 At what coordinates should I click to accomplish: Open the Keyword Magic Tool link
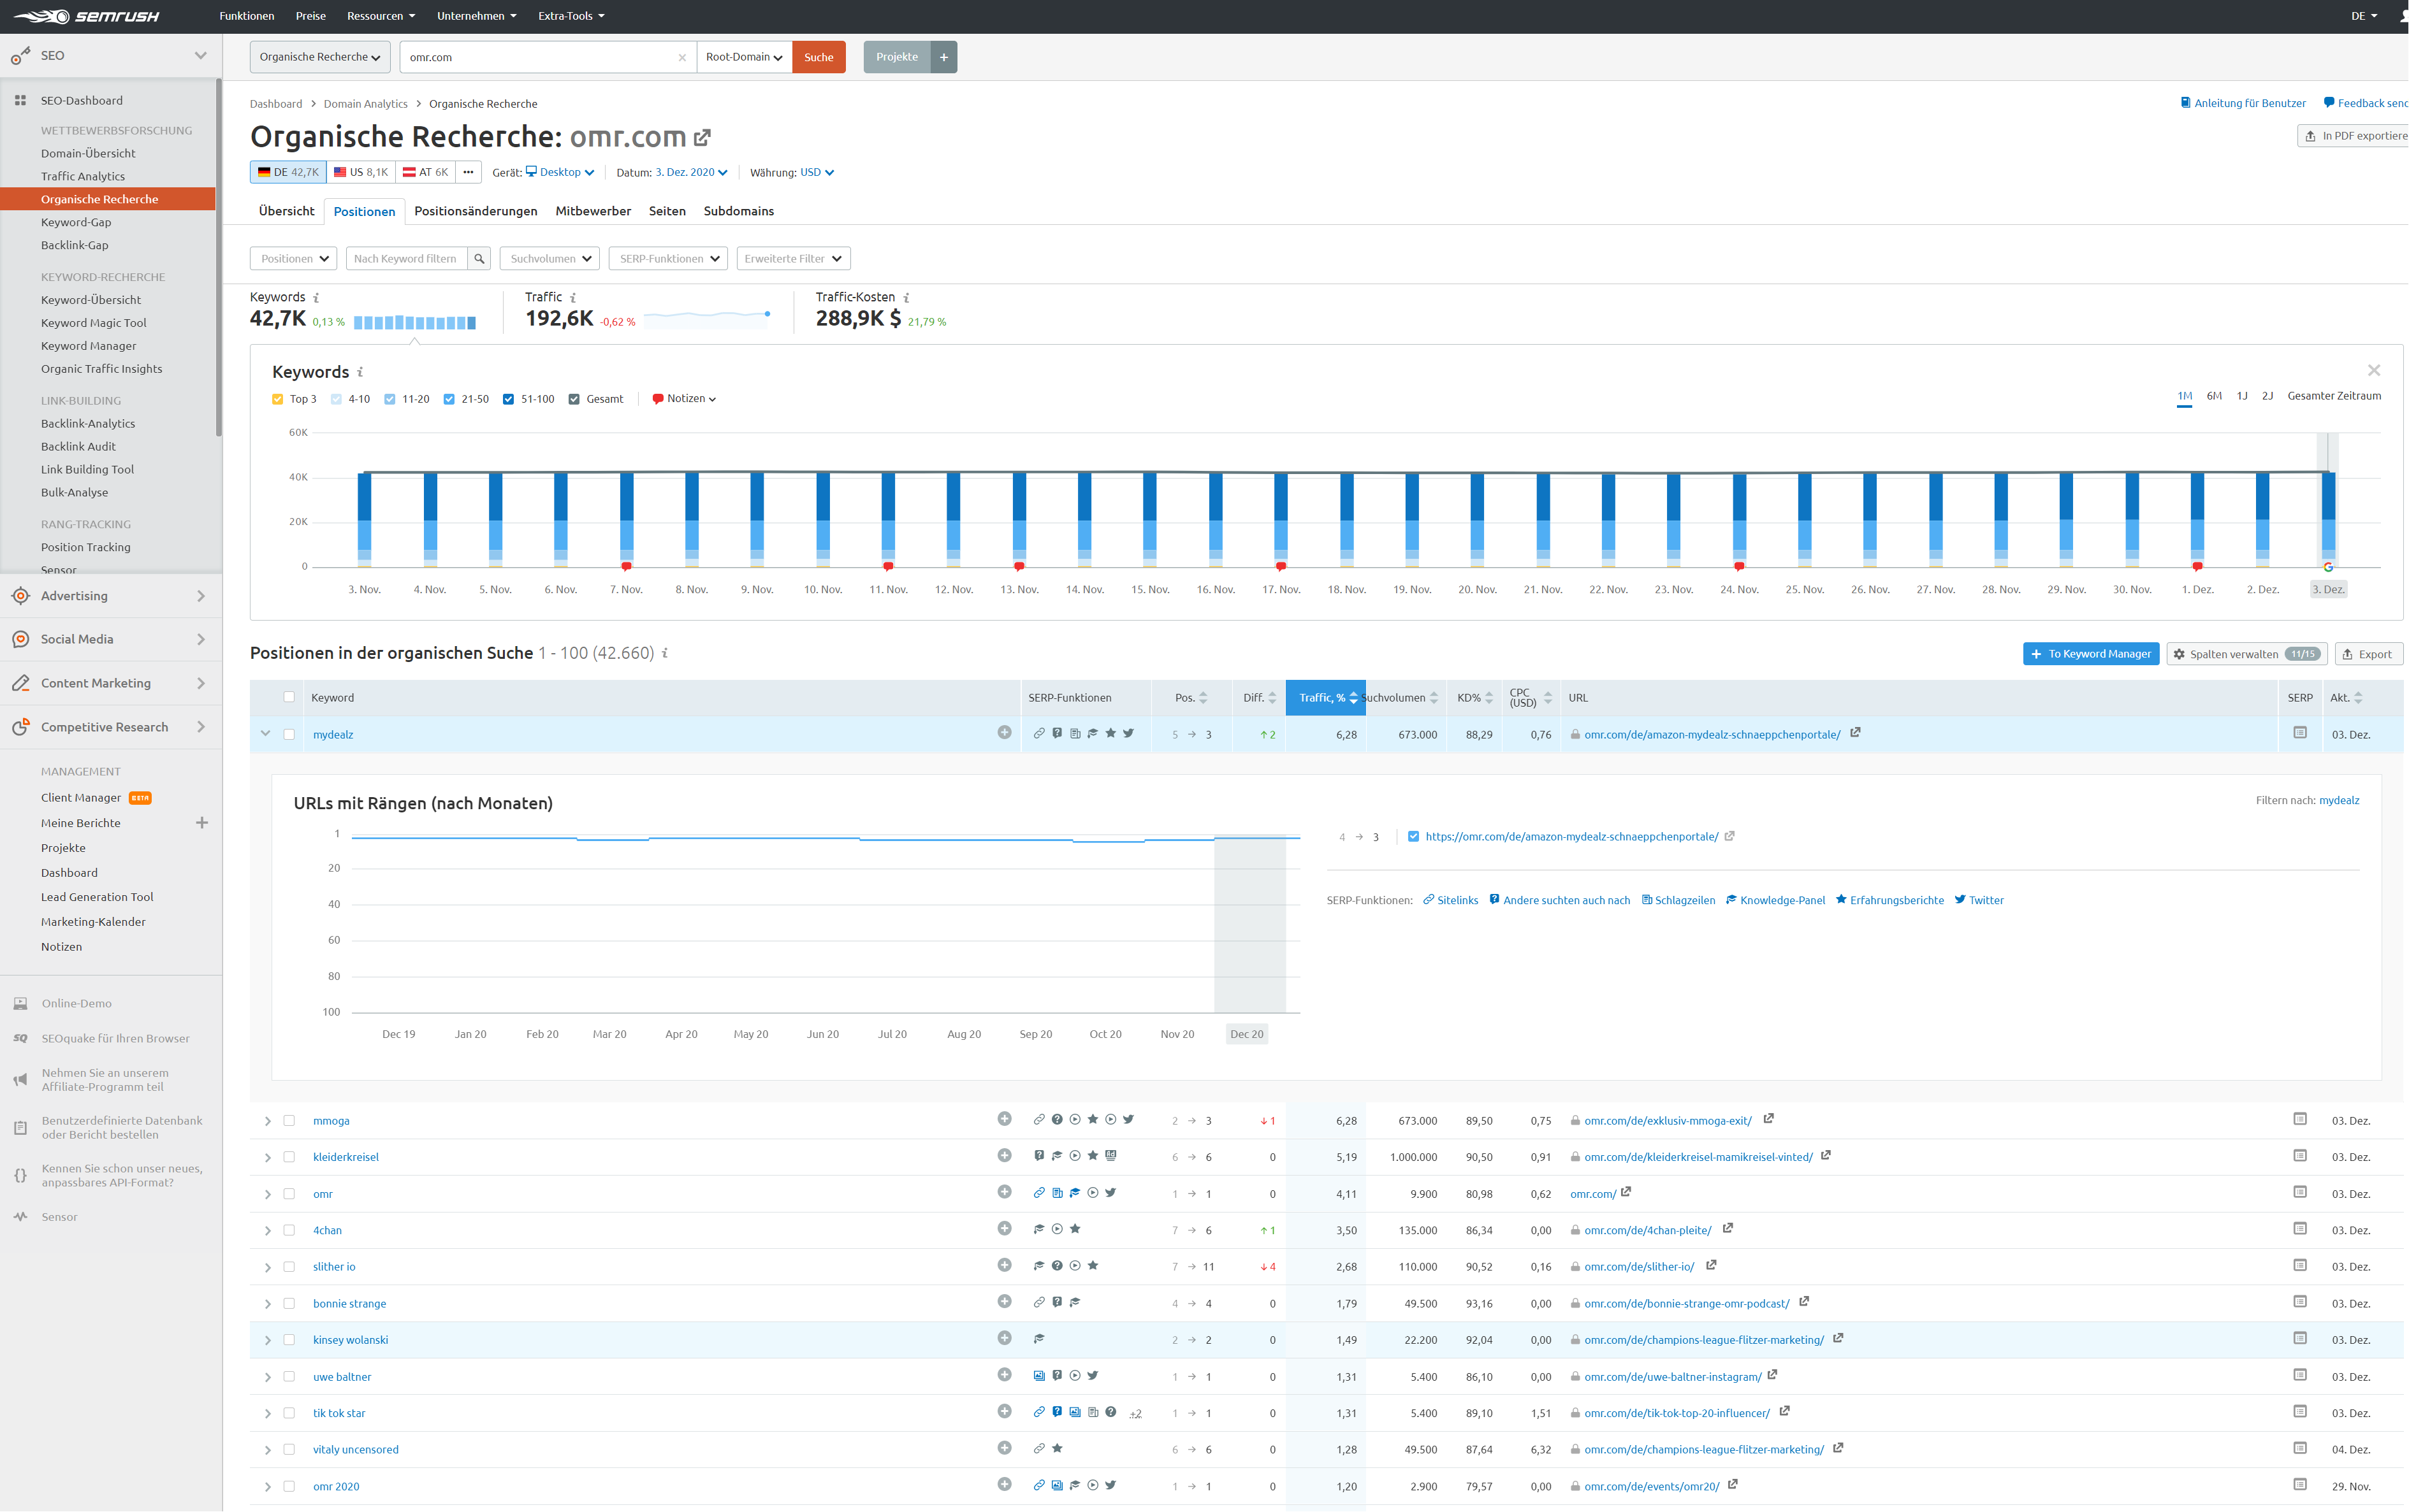[x=93, y=323]
